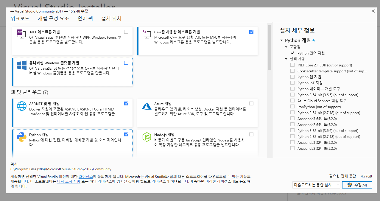Viewport: 380px width, 201px height.
Task: Click the installation path text
Action: 61,169
